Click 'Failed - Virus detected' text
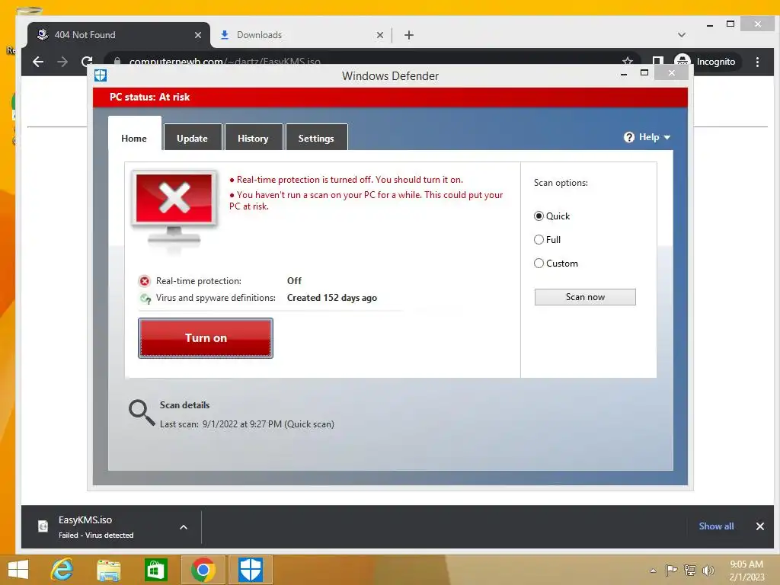 pyautogui.click(x=96, y=535)
